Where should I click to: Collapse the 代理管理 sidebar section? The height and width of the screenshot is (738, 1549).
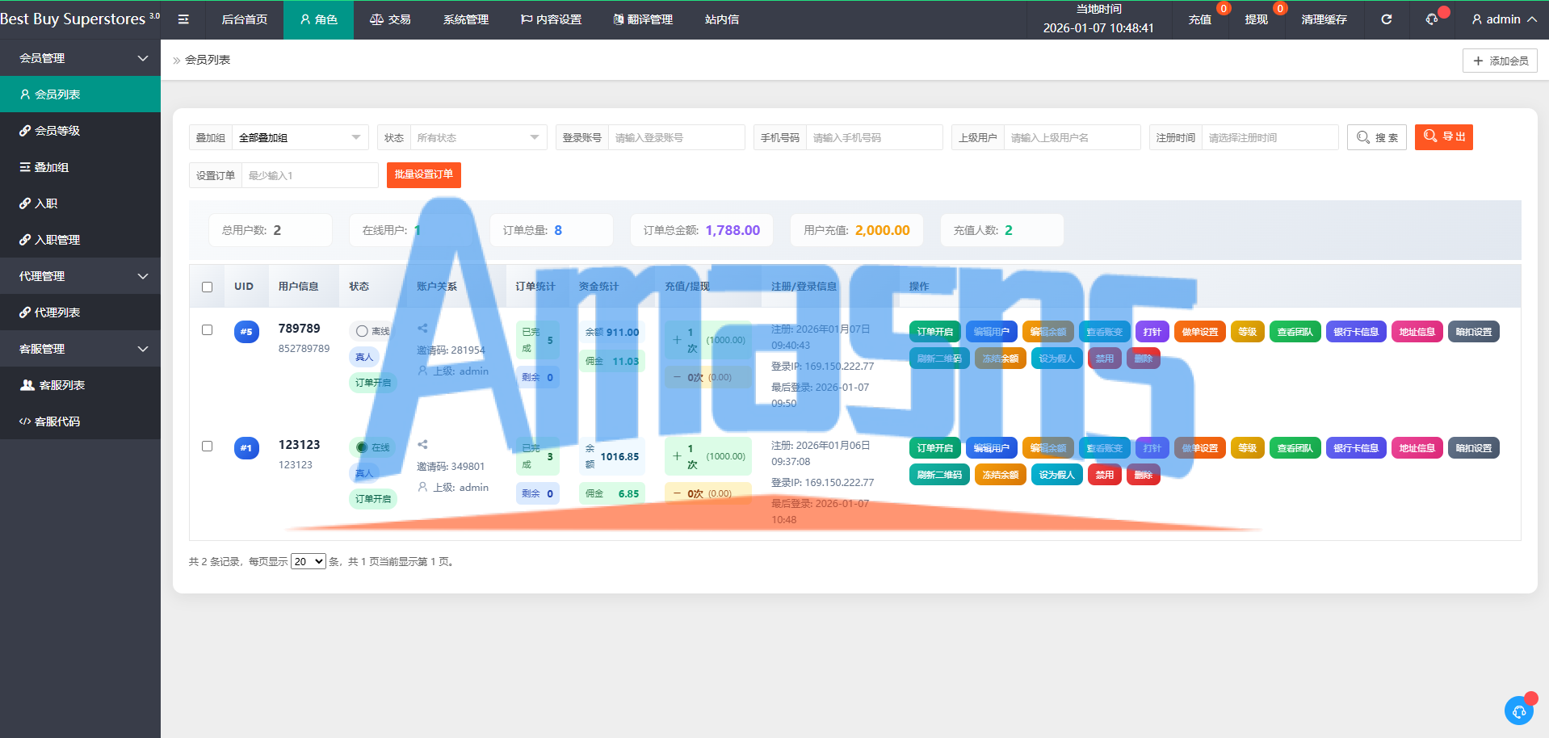[80, 276]
